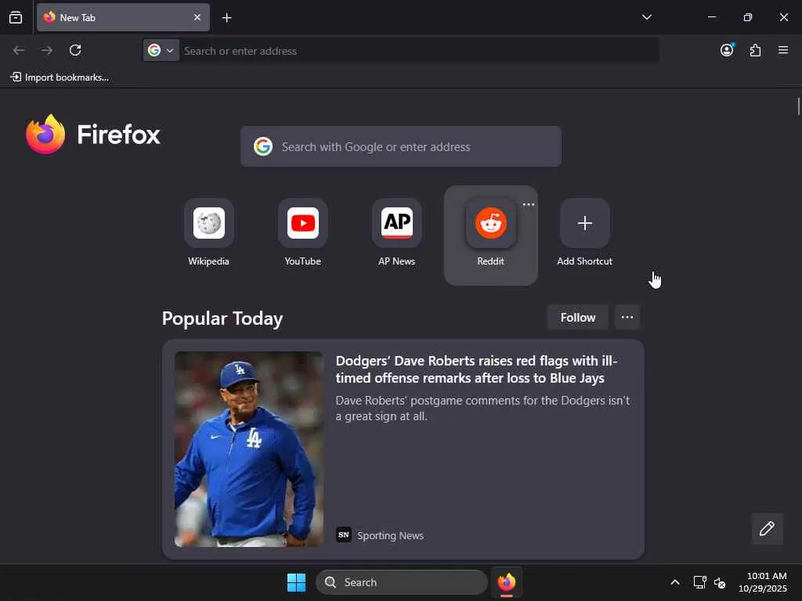Open the Firefox account icon
Image resolution: width=802 pixels, height=601 pixels.
[727, 50]
